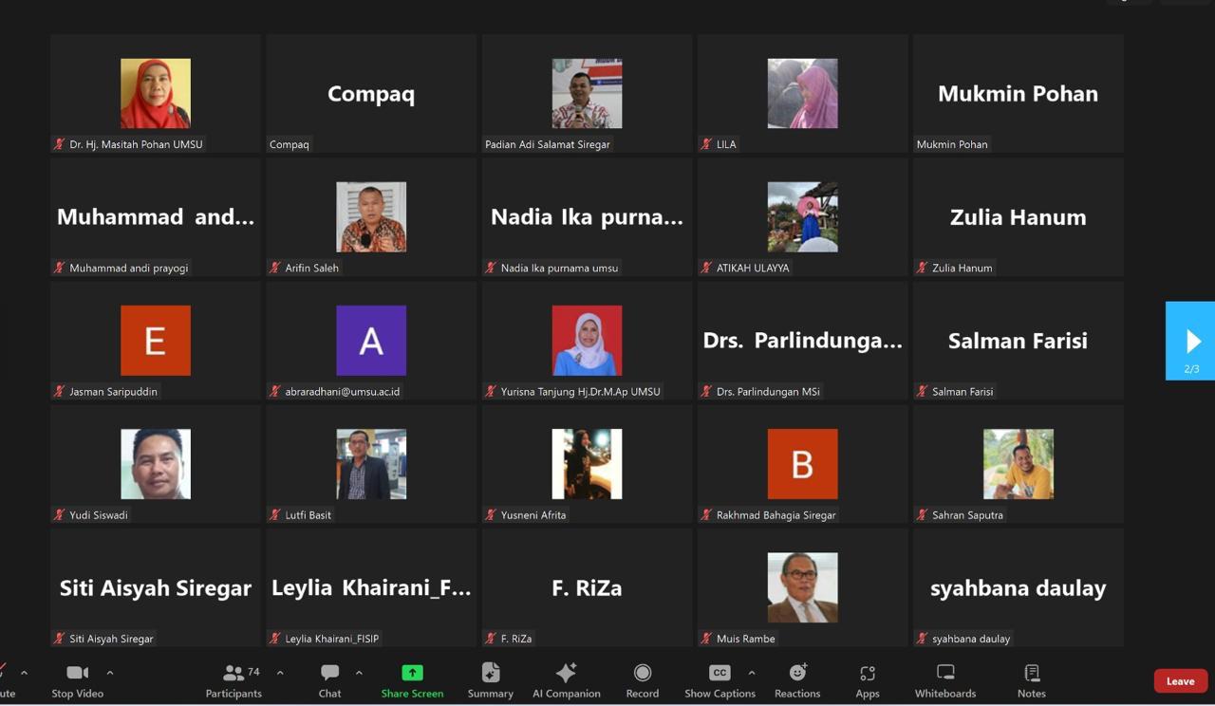Expand video options arrow beside Stop Video
Screen dimensions: 1215x706
point(110,673)
